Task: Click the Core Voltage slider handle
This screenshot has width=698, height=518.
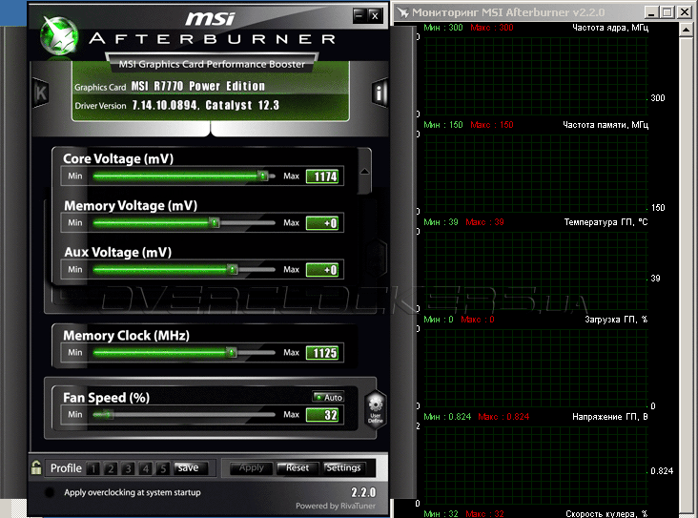Action: (262, 176)
